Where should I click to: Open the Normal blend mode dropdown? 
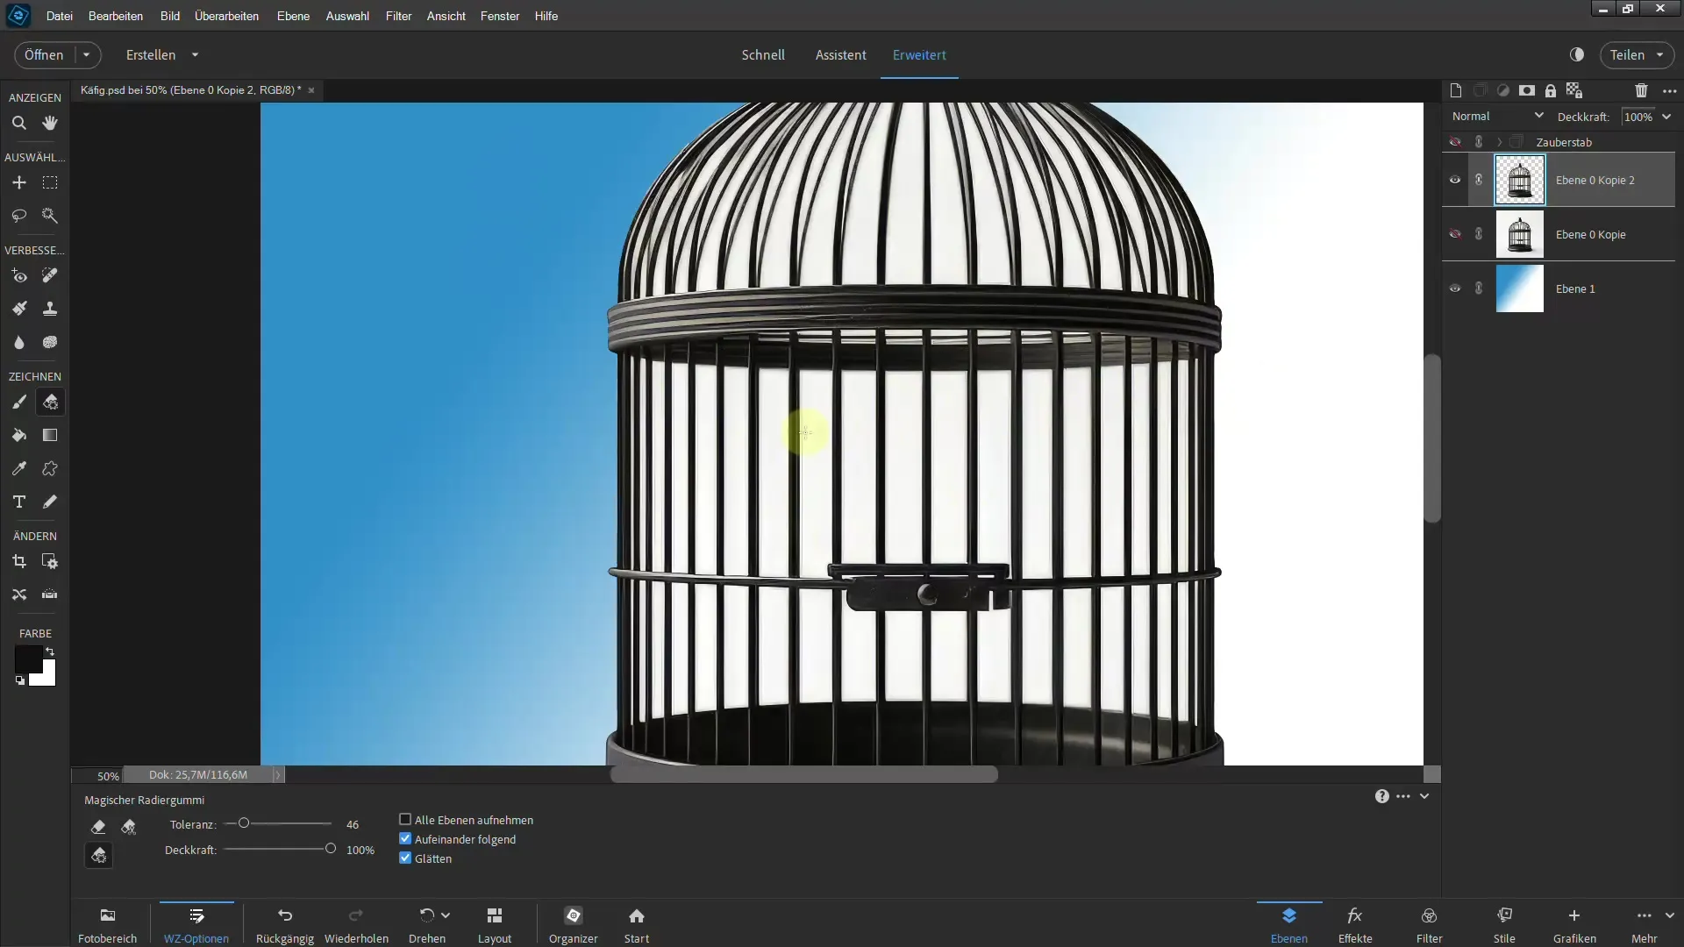(1497, 116)
